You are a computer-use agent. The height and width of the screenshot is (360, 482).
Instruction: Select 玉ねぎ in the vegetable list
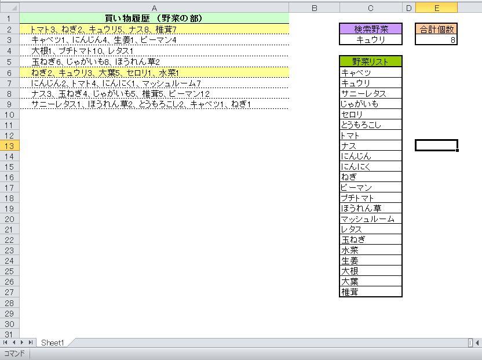(x=371, y=239)
